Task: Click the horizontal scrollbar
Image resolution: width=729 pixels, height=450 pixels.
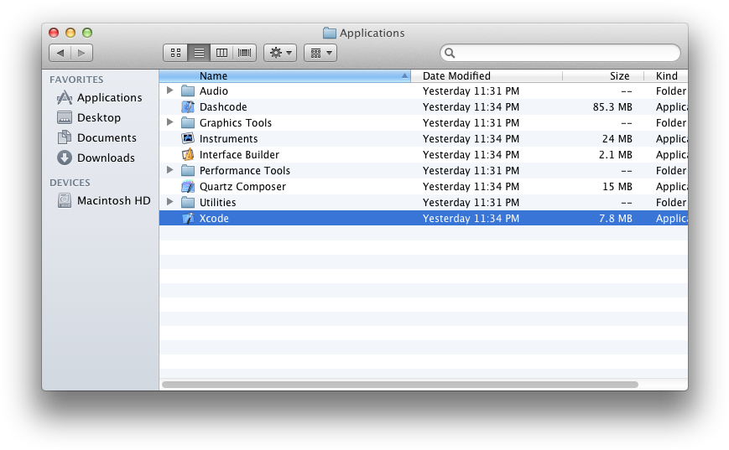Action: pos(400,385)
